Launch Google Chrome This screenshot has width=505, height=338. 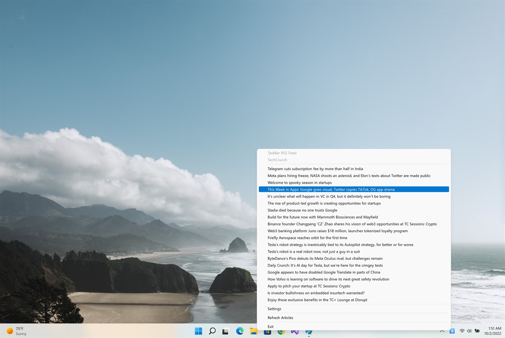281,331
